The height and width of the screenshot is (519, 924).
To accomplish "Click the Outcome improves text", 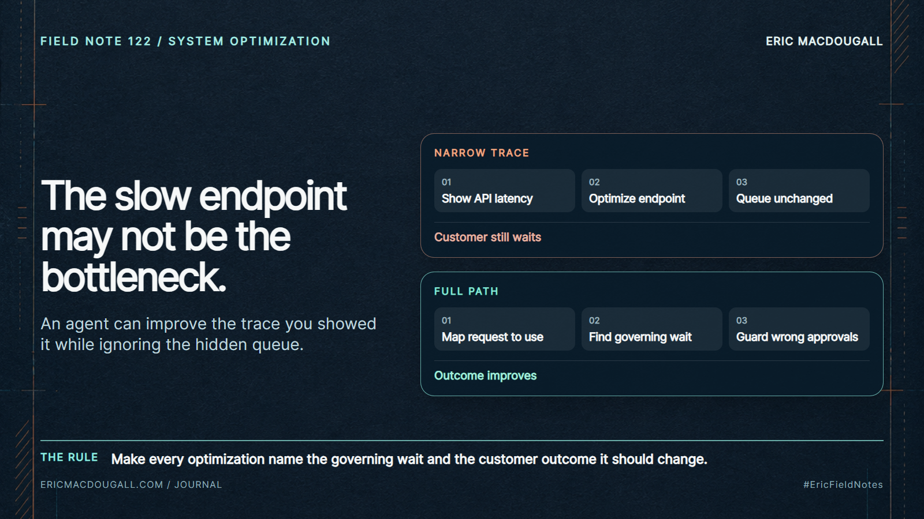I will pyautogui.click(x=485, y=375).
